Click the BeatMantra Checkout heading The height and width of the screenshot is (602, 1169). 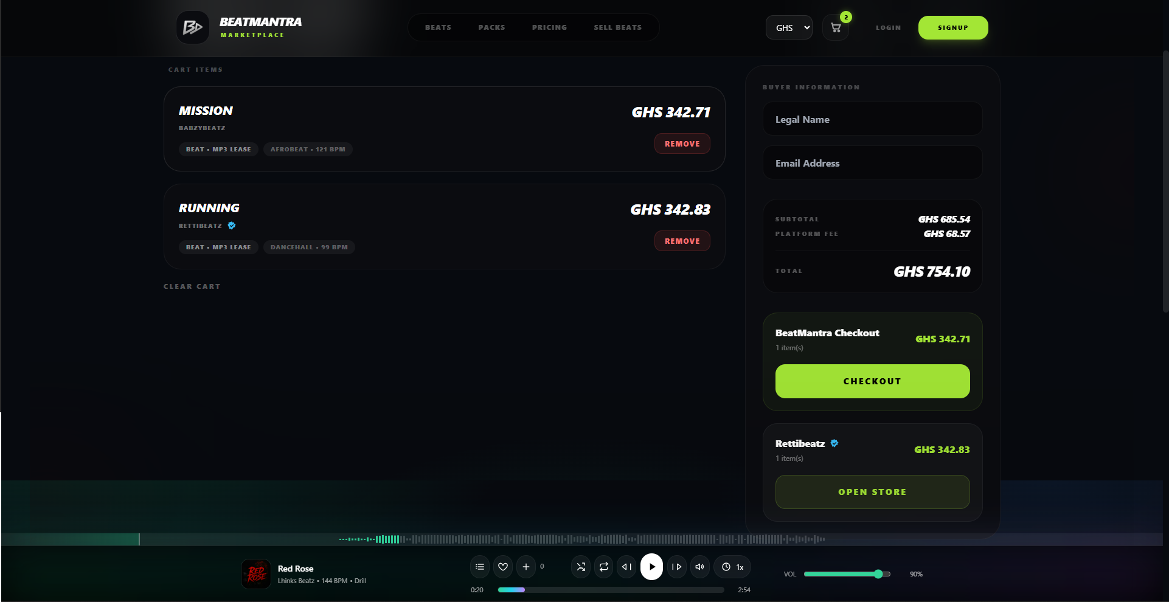click(827, 333)
